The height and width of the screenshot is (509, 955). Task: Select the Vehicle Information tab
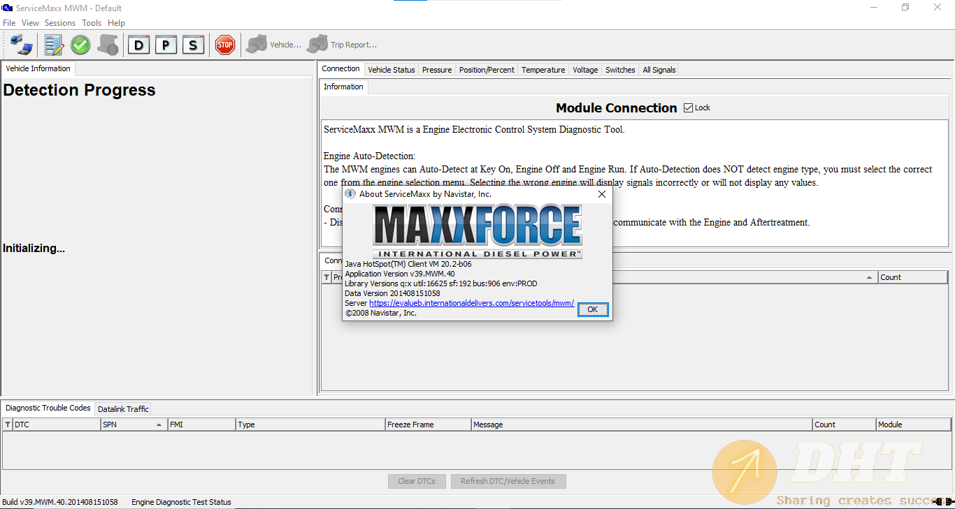[38, 68]
